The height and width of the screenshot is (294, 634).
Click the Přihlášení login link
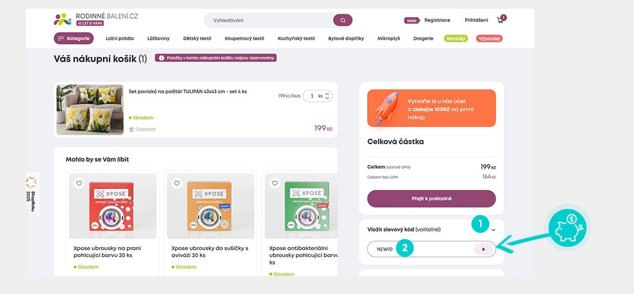(476, 20)
